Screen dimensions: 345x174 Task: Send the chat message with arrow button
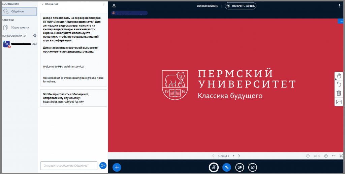point(103,166)
